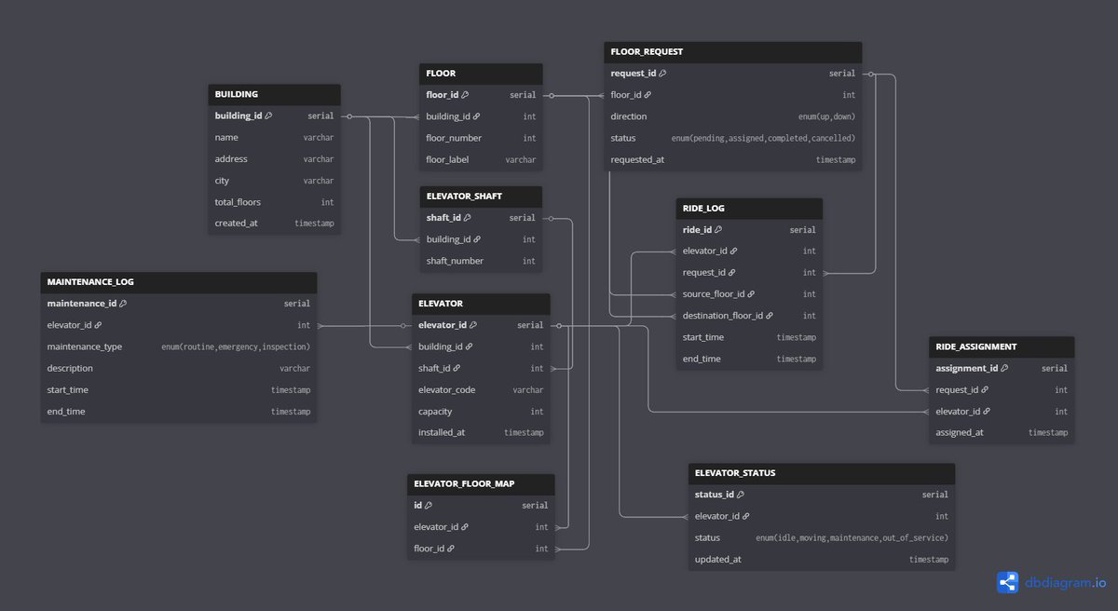Click the link icon next to source_floor_id
The height and width of the screenshot is (611, 1118).
(751, 294)
